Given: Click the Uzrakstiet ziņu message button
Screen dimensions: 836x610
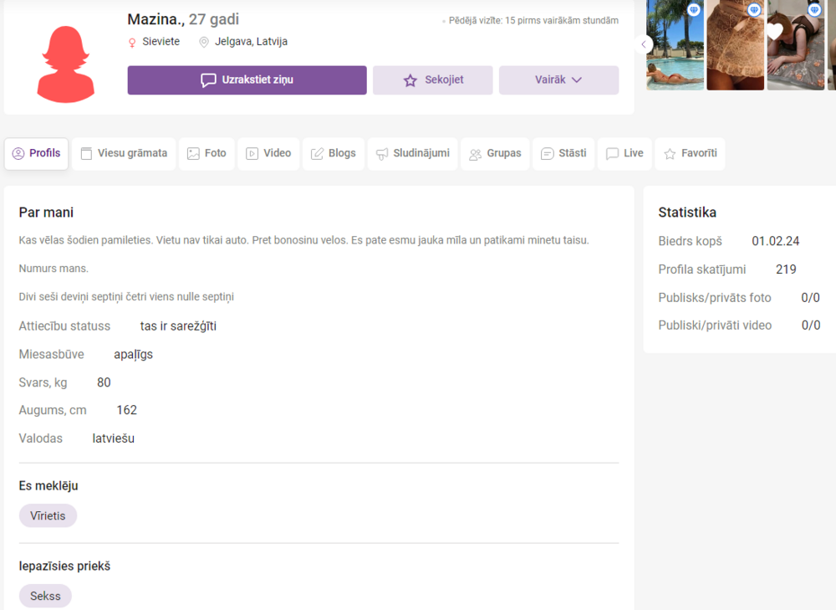Looking at the screenshot, I should (247, 80).
